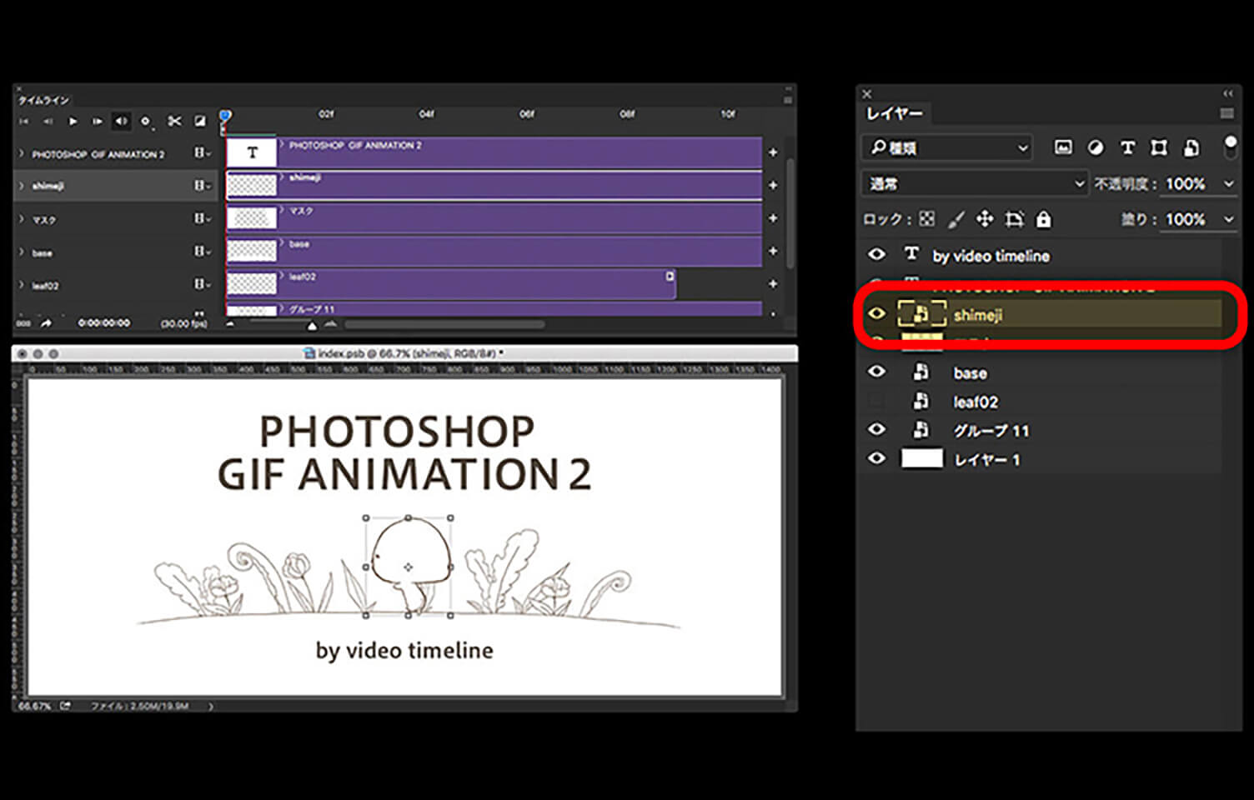This screenshot has height=800, width=1254.
Task: Lock artboard nesting icon
Action: tap(1014, 219)
